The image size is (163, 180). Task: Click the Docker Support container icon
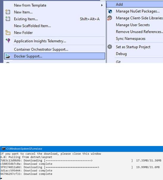8,56
